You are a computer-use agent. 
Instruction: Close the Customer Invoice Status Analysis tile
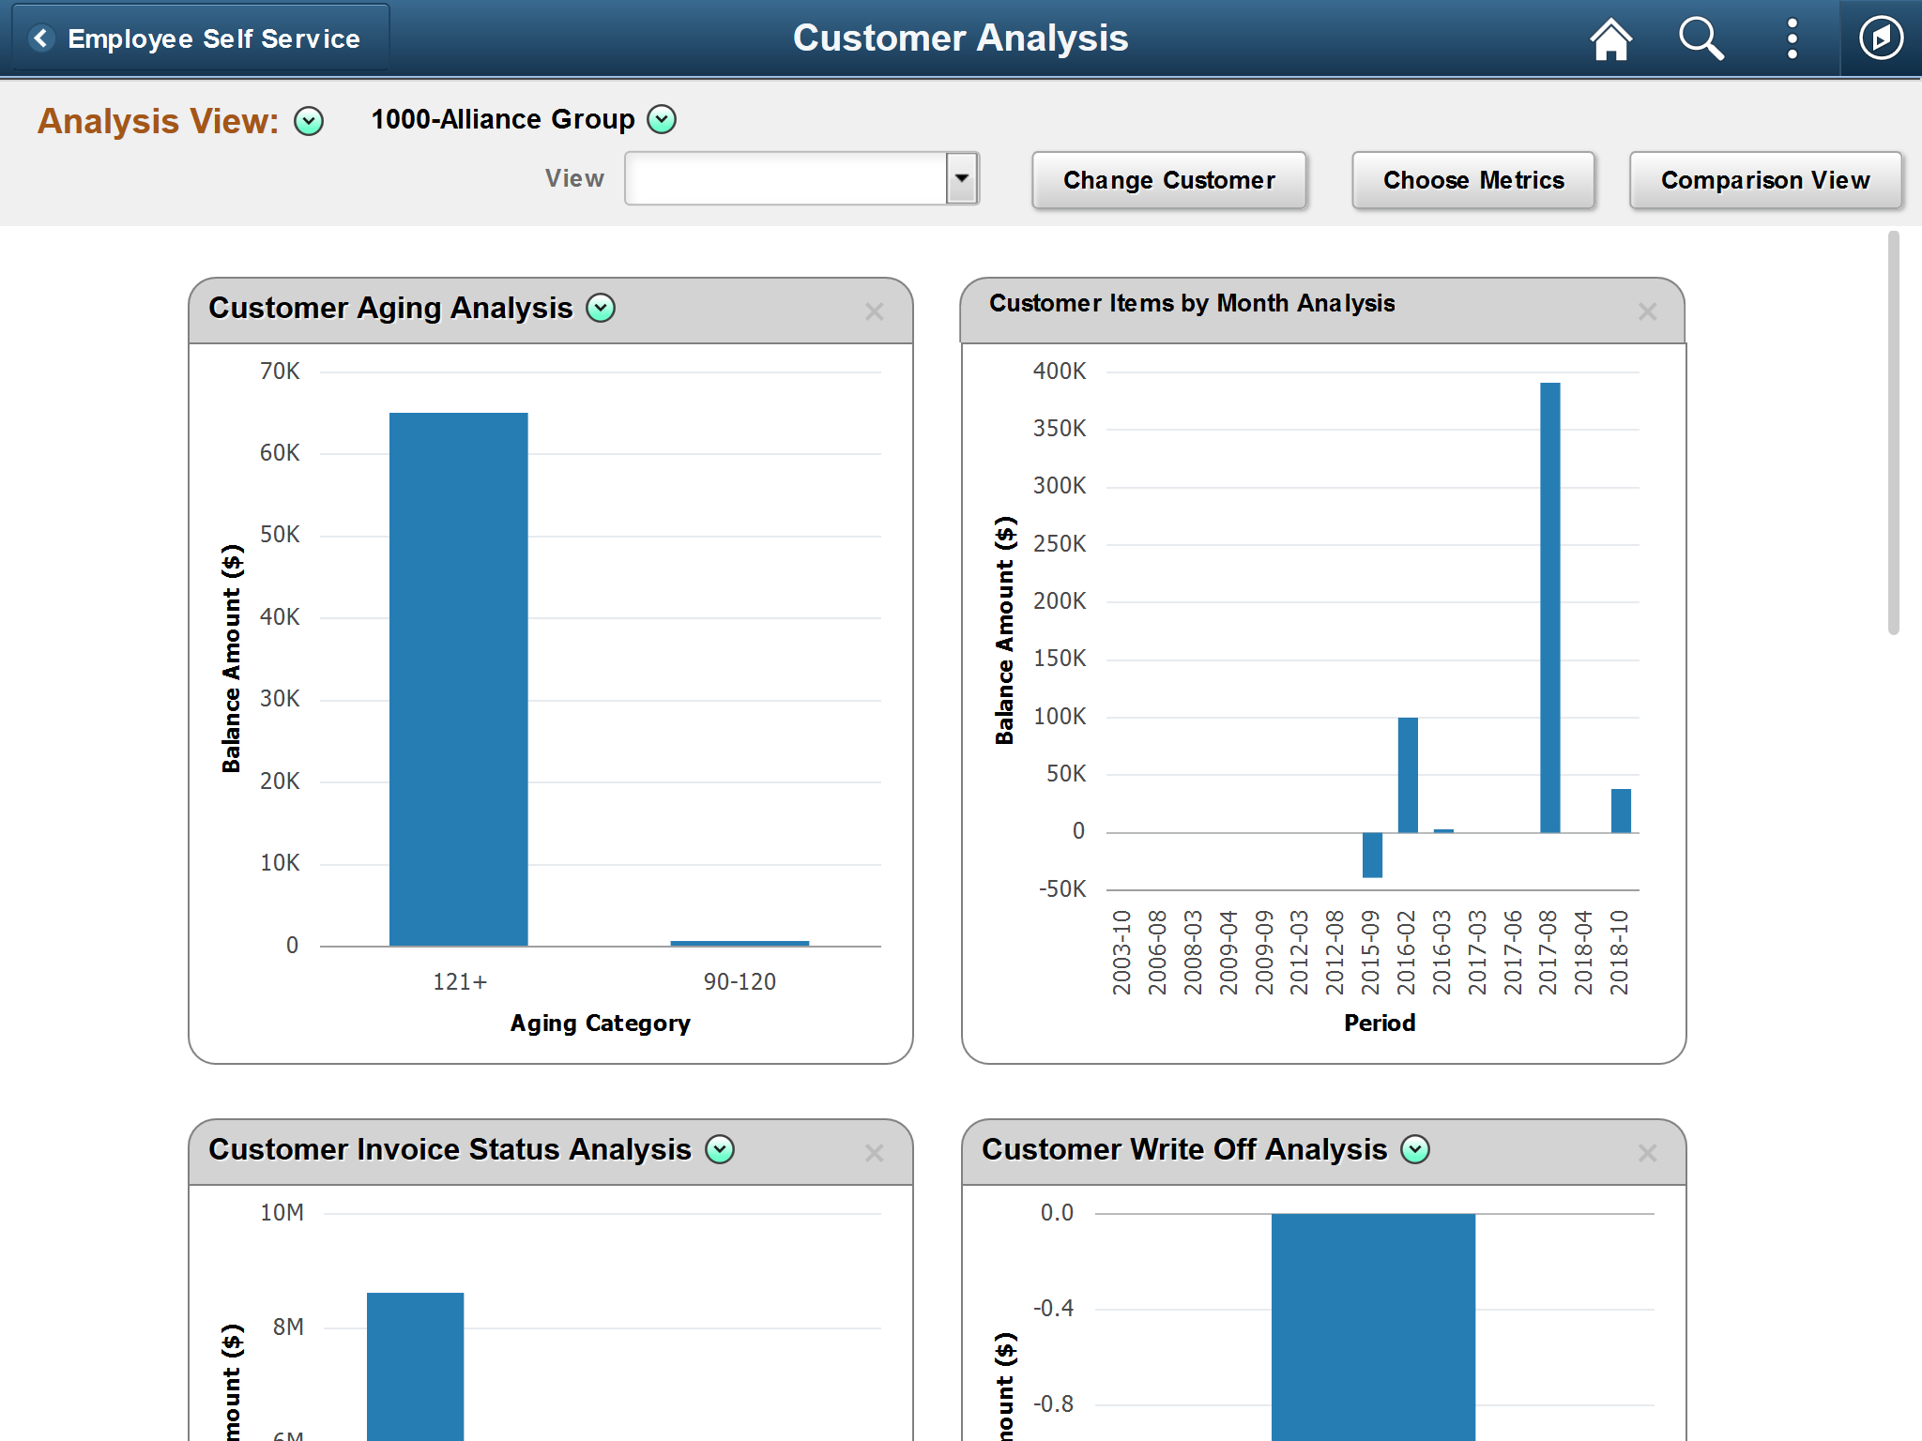874,1153
